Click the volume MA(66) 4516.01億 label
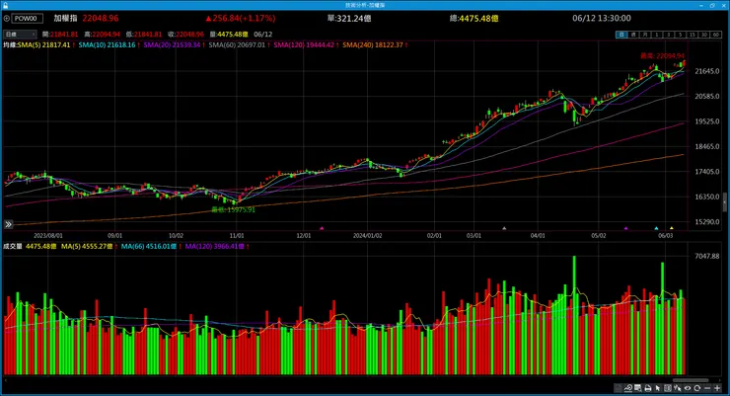The image size is (730, 396). (149, 247)
